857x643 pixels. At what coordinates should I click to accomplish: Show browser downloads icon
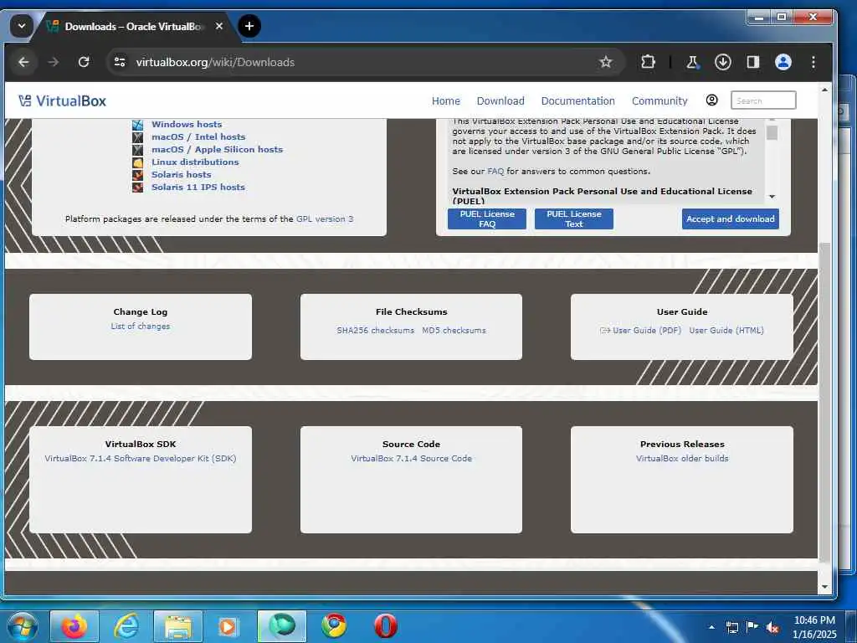click(x=722, y=62)
